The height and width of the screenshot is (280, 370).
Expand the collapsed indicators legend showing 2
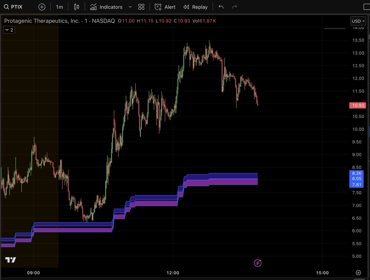pyautogui.click(x=9, y=30)
